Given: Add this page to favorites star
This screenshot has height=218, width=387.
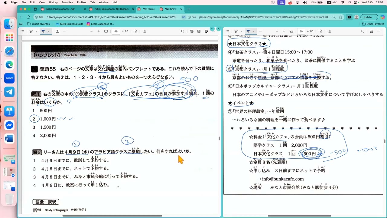Looking at the screenshot, I should 341,17.
